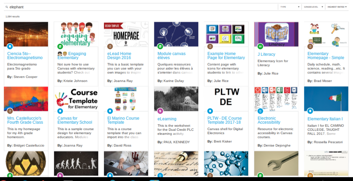Click the engaging elementary kids thumbnail
The width and height of the screenshot is (353, 181).
(x=76, y=34)
